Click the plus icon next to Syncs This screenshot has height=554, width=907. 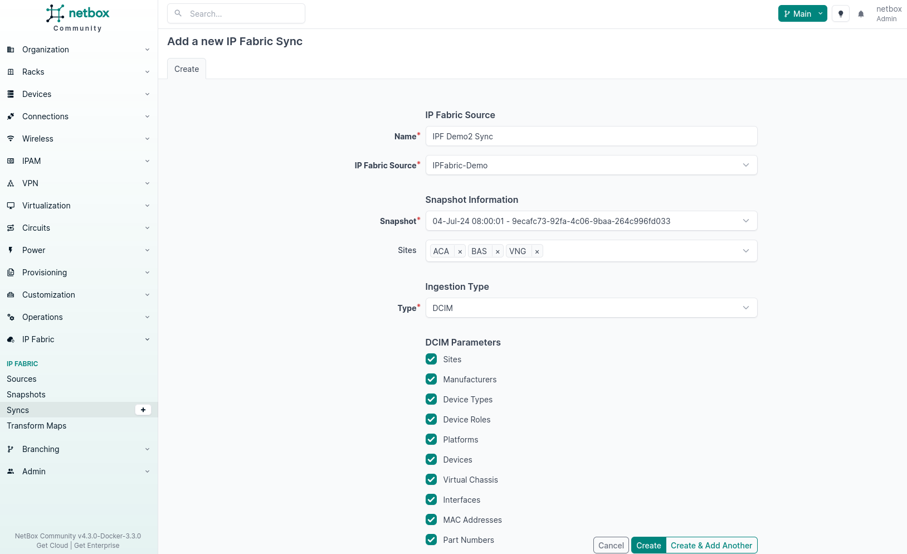click(x=143, y=410)
